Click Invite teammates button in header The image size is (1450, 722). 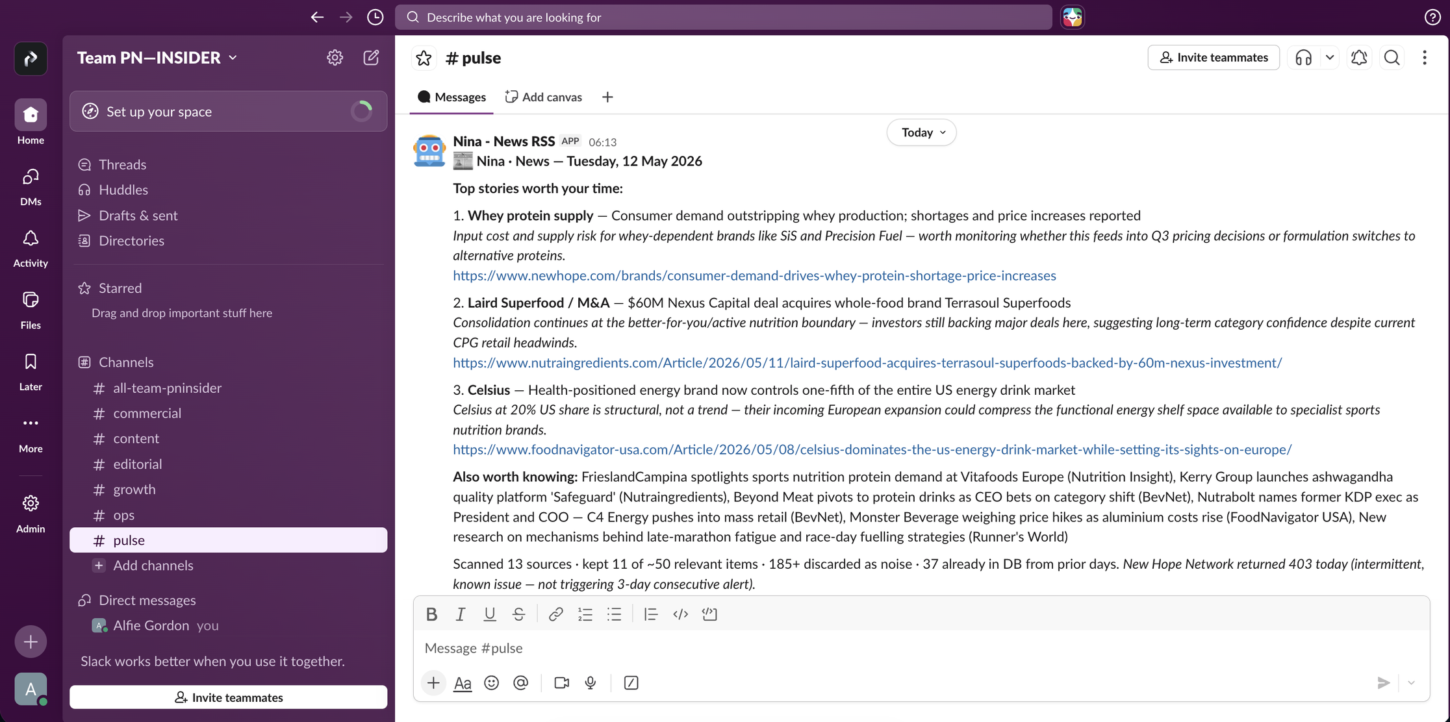click(x=1214, y=57)
